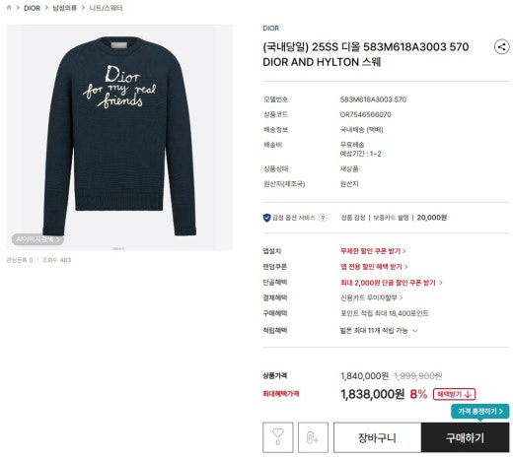The width and height of the screenshot is (513, 458).
Task: Click the Dior sweater product image
Action: (119, 138)
